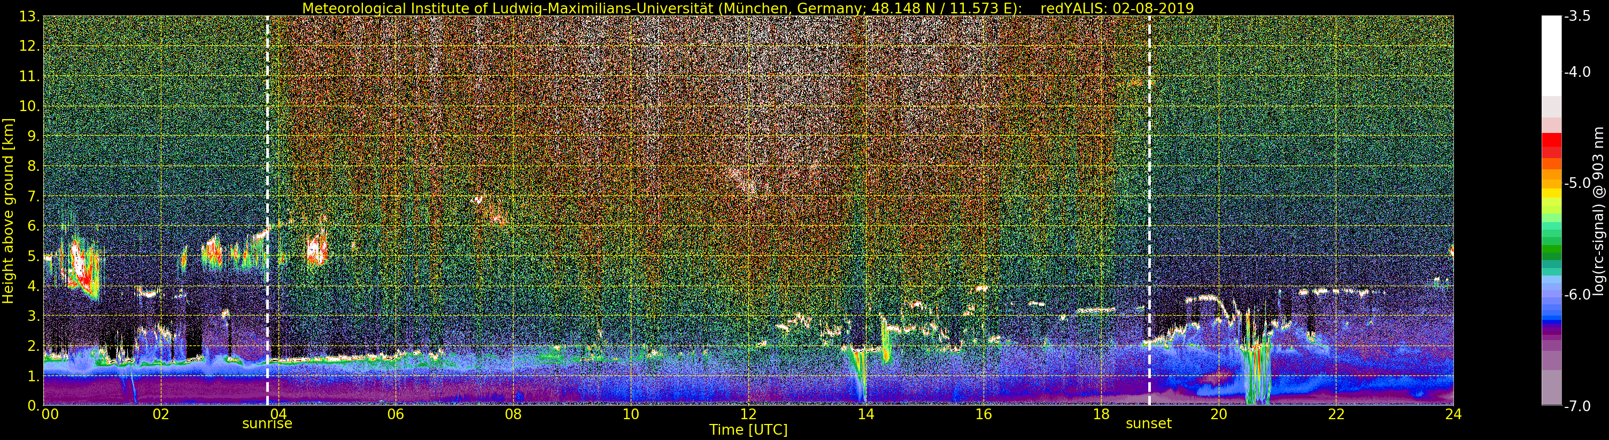
Task: Click time axis tick label '04'
Action: click(278, 414)
